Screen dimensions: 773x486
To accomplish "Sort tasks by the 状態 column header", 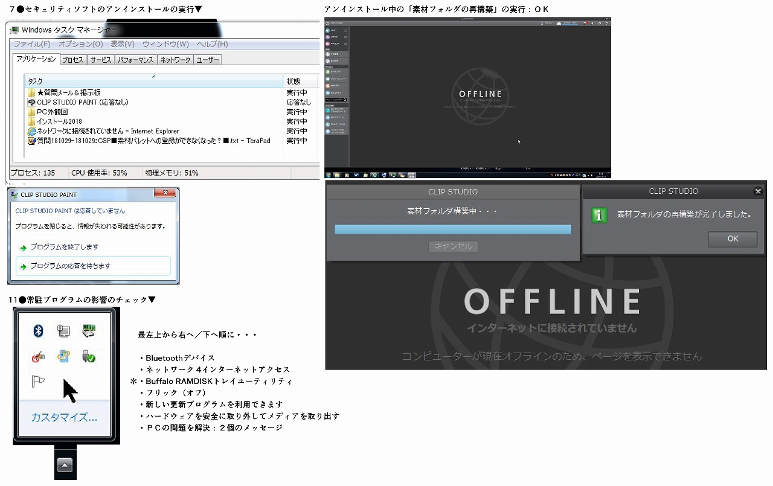I will tap(301, 81).
